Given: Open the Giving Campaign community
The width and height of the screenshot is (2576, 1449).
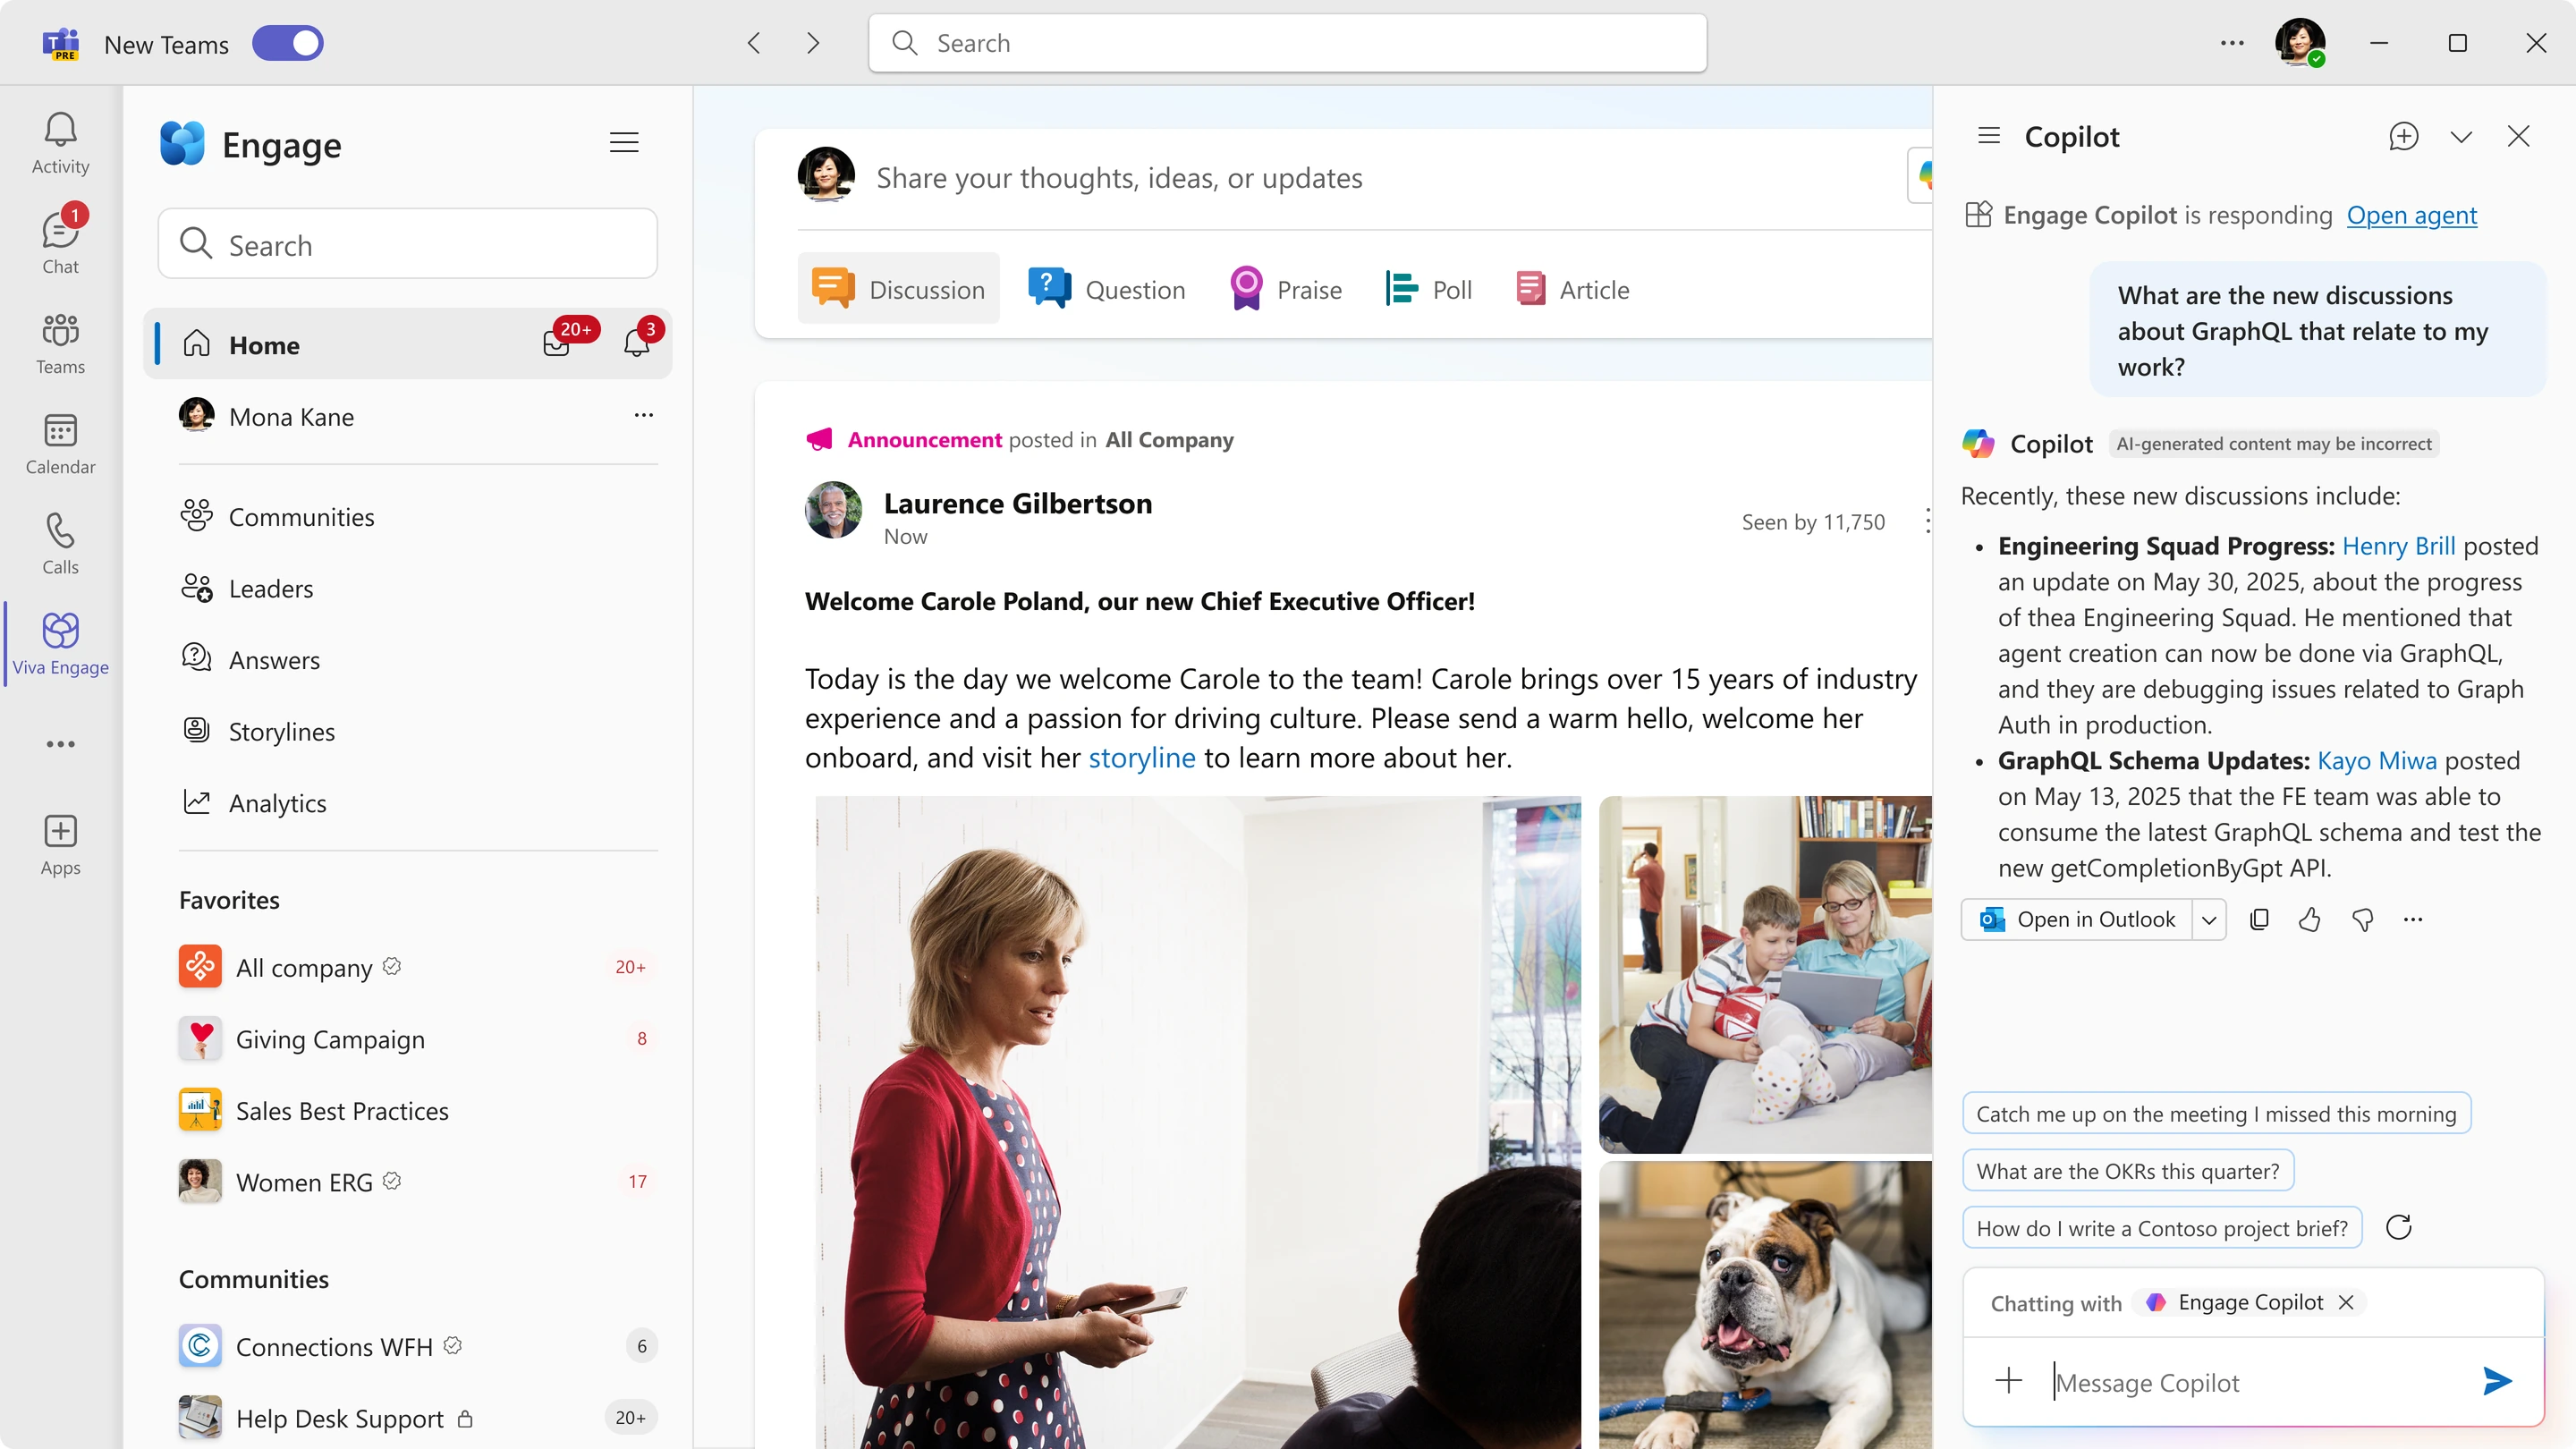Looking at the screenshot, I should tap(418, 1039).
